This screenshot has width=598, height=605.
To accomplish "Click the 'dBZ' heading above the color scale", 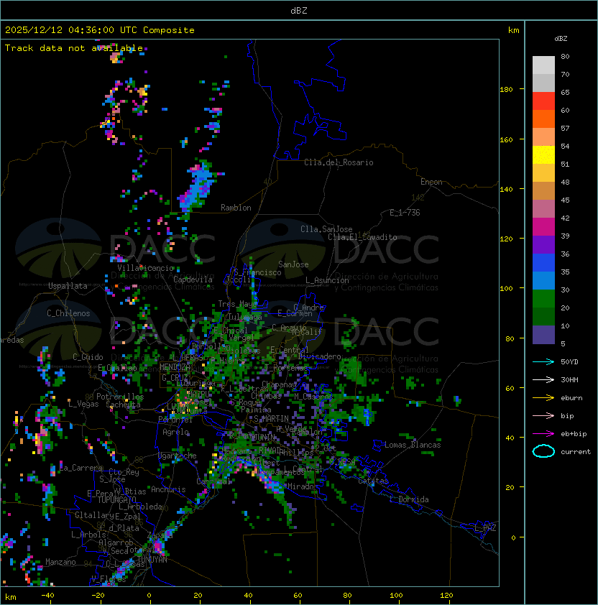I will pyautogui.click(x=561, y=39).
